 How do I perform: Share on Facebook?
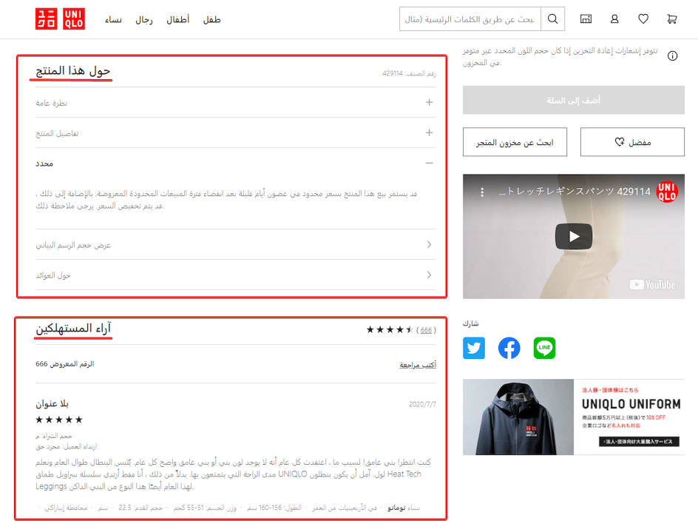coord(509,348)
